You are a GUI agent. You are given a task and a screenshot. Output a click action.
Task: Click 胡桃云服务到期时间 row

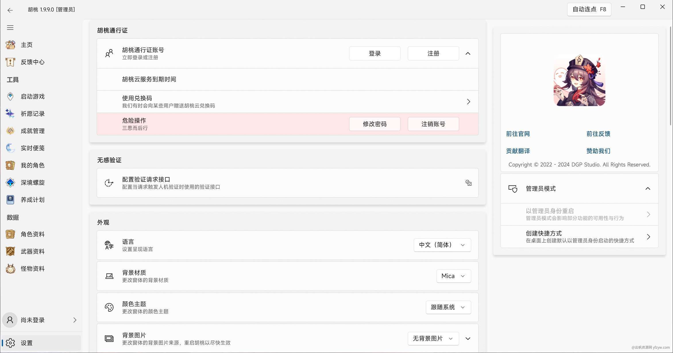[x=288, y=79]
